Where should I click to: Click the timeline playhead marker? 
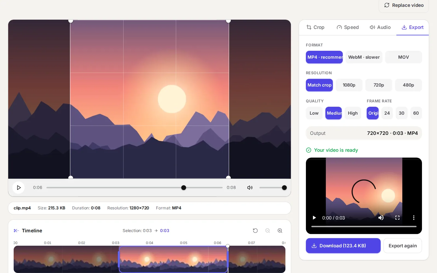point(228,246)
